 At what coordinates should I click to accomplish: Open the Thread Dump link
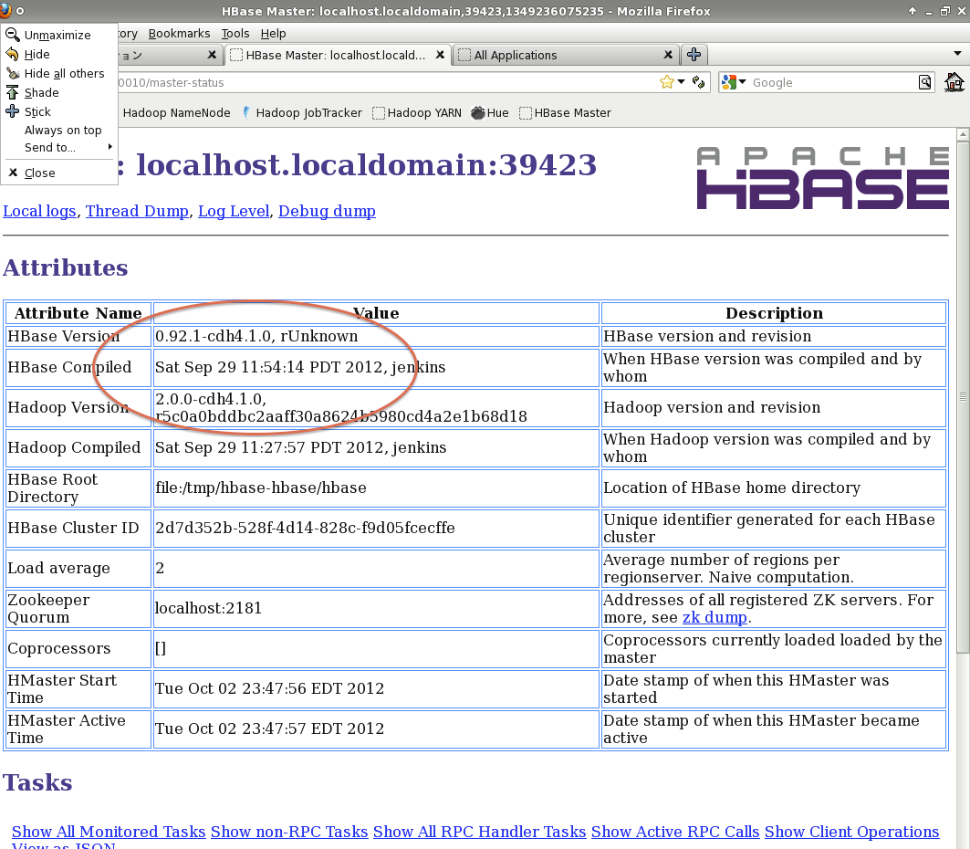[138, 211]
